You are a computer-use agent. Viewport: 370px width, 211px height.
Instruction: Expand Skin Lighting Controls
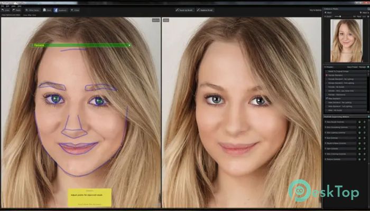click(340, 132)
